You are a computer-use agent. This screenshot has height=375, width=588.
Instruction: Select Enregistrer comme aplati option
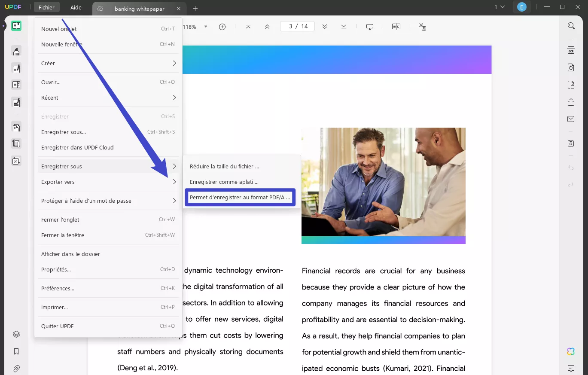(x=224, y=182)
